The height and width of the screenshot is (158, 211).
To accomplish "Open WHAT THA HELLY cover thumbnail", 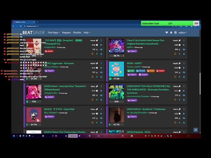I will 116,92.
